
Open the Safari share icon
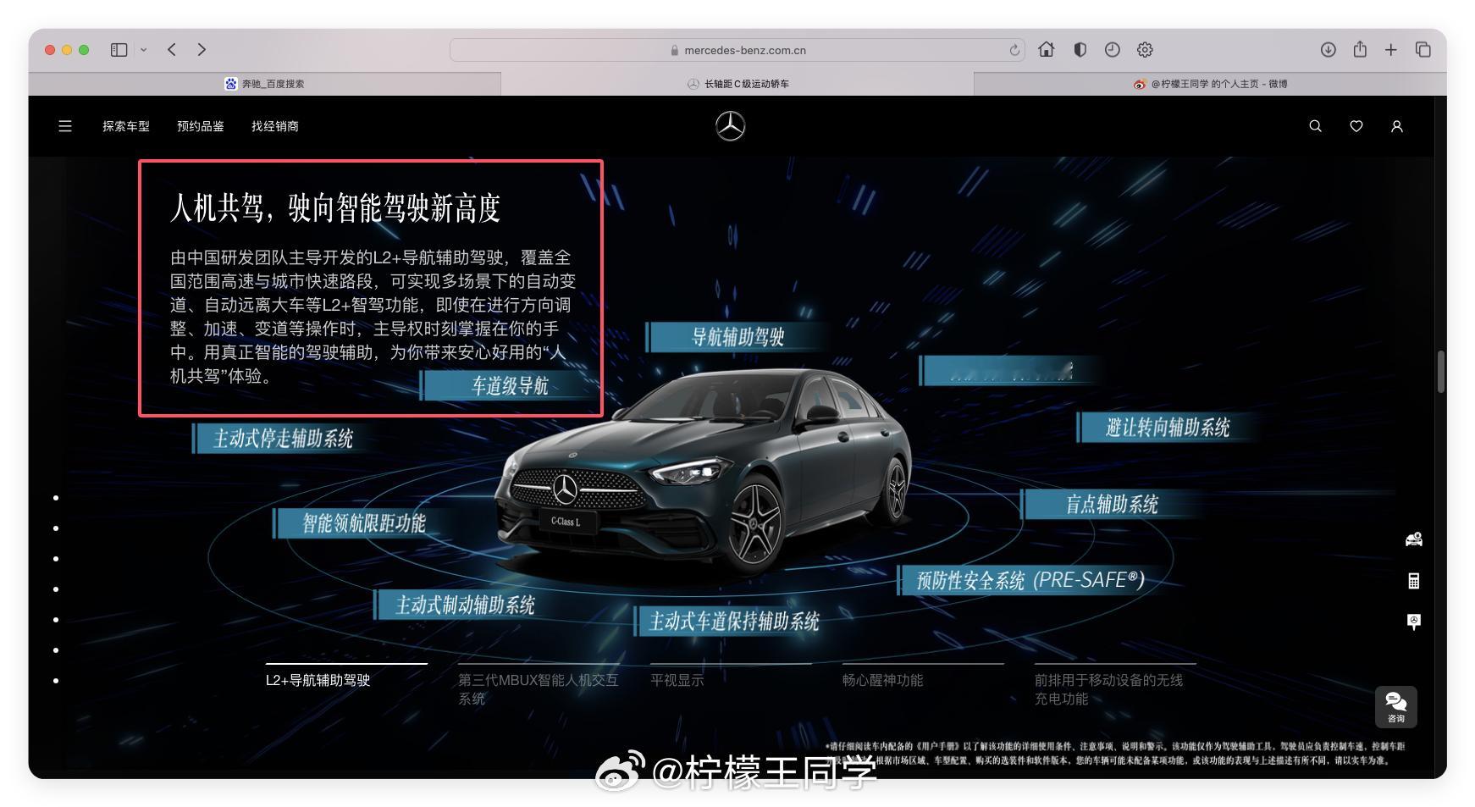(x=1360, y=49)
